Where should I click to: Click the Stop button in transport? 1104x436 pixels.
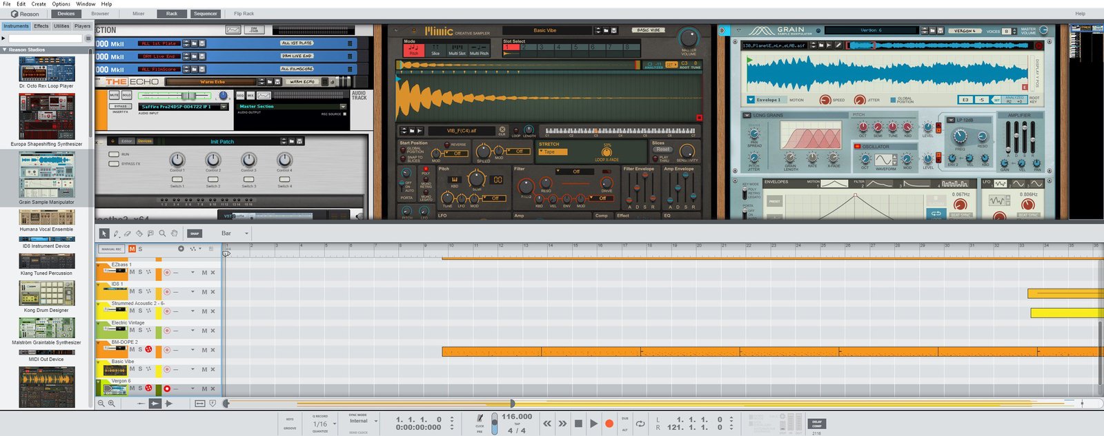[578, 424]
